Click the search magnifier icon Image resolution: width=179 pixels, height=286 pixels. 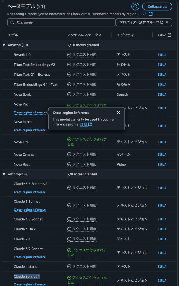12,22
